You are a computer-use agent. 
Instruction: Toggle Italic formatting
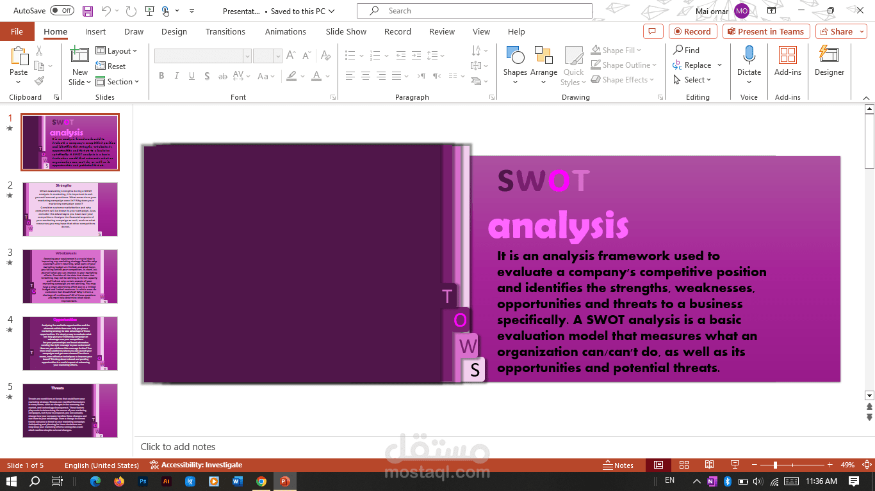[177, 76]
